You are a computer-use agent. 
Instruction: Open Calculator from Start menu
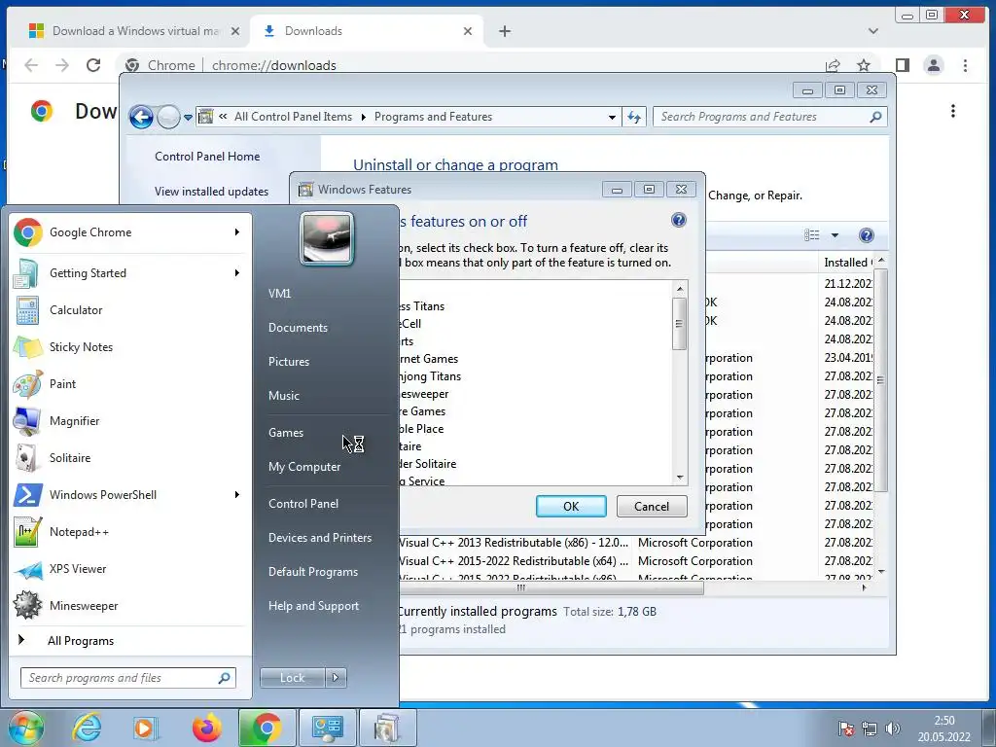pyautogui.click(x=129, y=310)
